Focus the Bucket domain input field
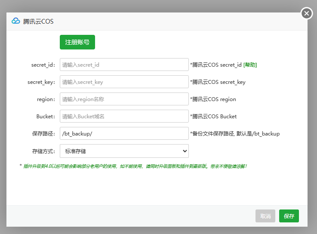The image size is (317, 234). (124, 116)
